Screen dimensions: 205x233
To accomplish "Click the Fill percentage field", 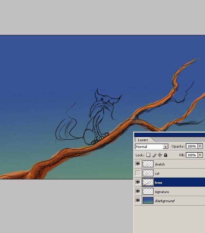I will (191, 155).
